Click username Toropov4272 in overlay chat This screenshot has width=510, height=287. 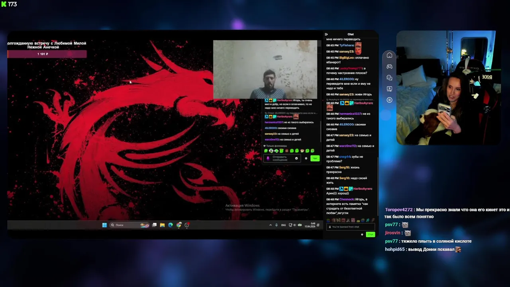[x=398, y=210]
